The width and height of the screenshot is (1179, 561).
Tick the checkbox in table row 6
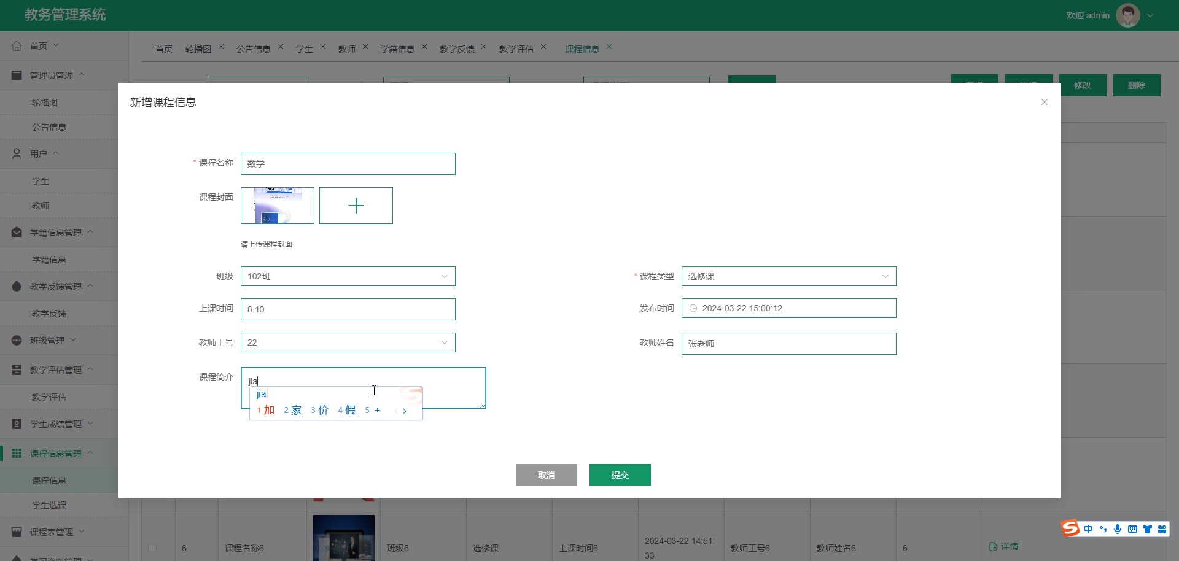click(152, 547)
